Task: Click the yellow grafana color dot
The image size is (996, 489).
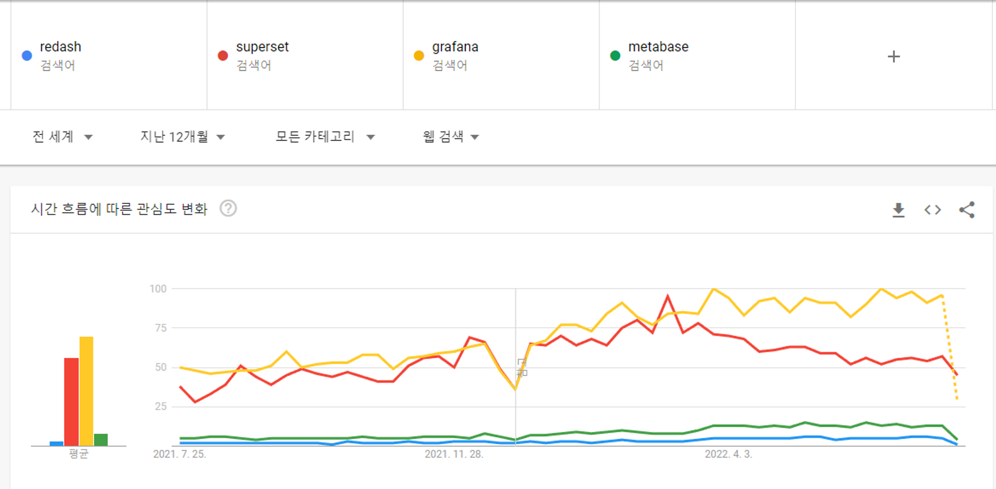Action: click(x=419, y=56)
